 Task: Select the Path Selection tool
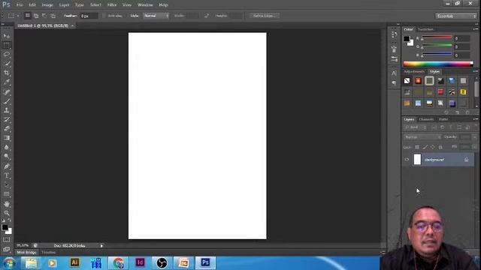click(7, 185)
